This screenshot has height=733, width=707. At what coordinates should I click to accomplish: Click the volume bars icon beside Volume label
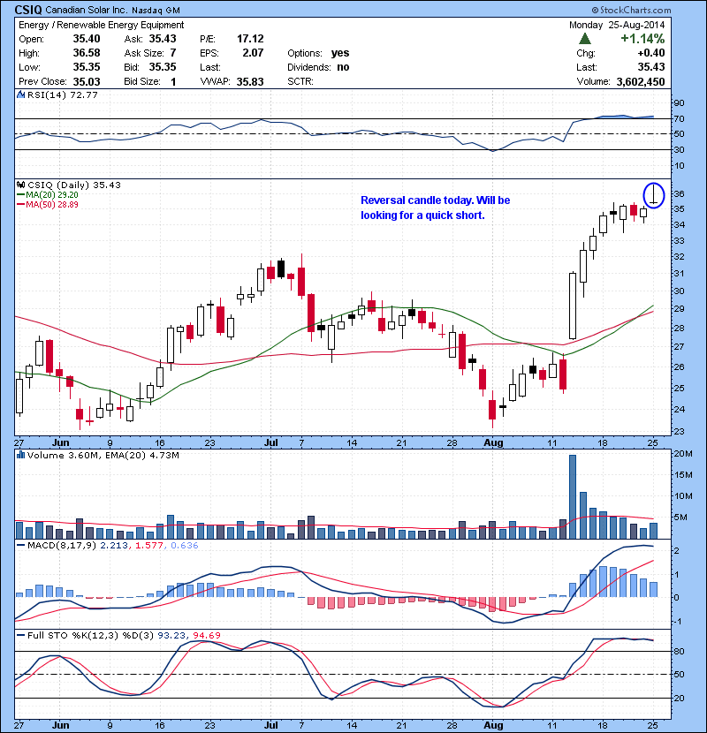[x=20, y=455]
